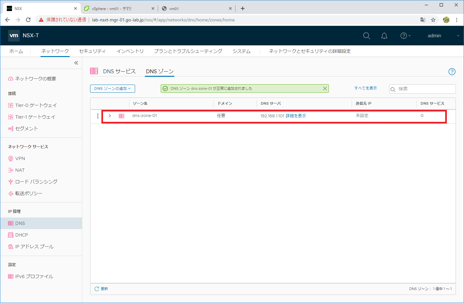Open the ホーム top menu
The height and width of the screenshot is (303, 464).
[x=16, y=51]
